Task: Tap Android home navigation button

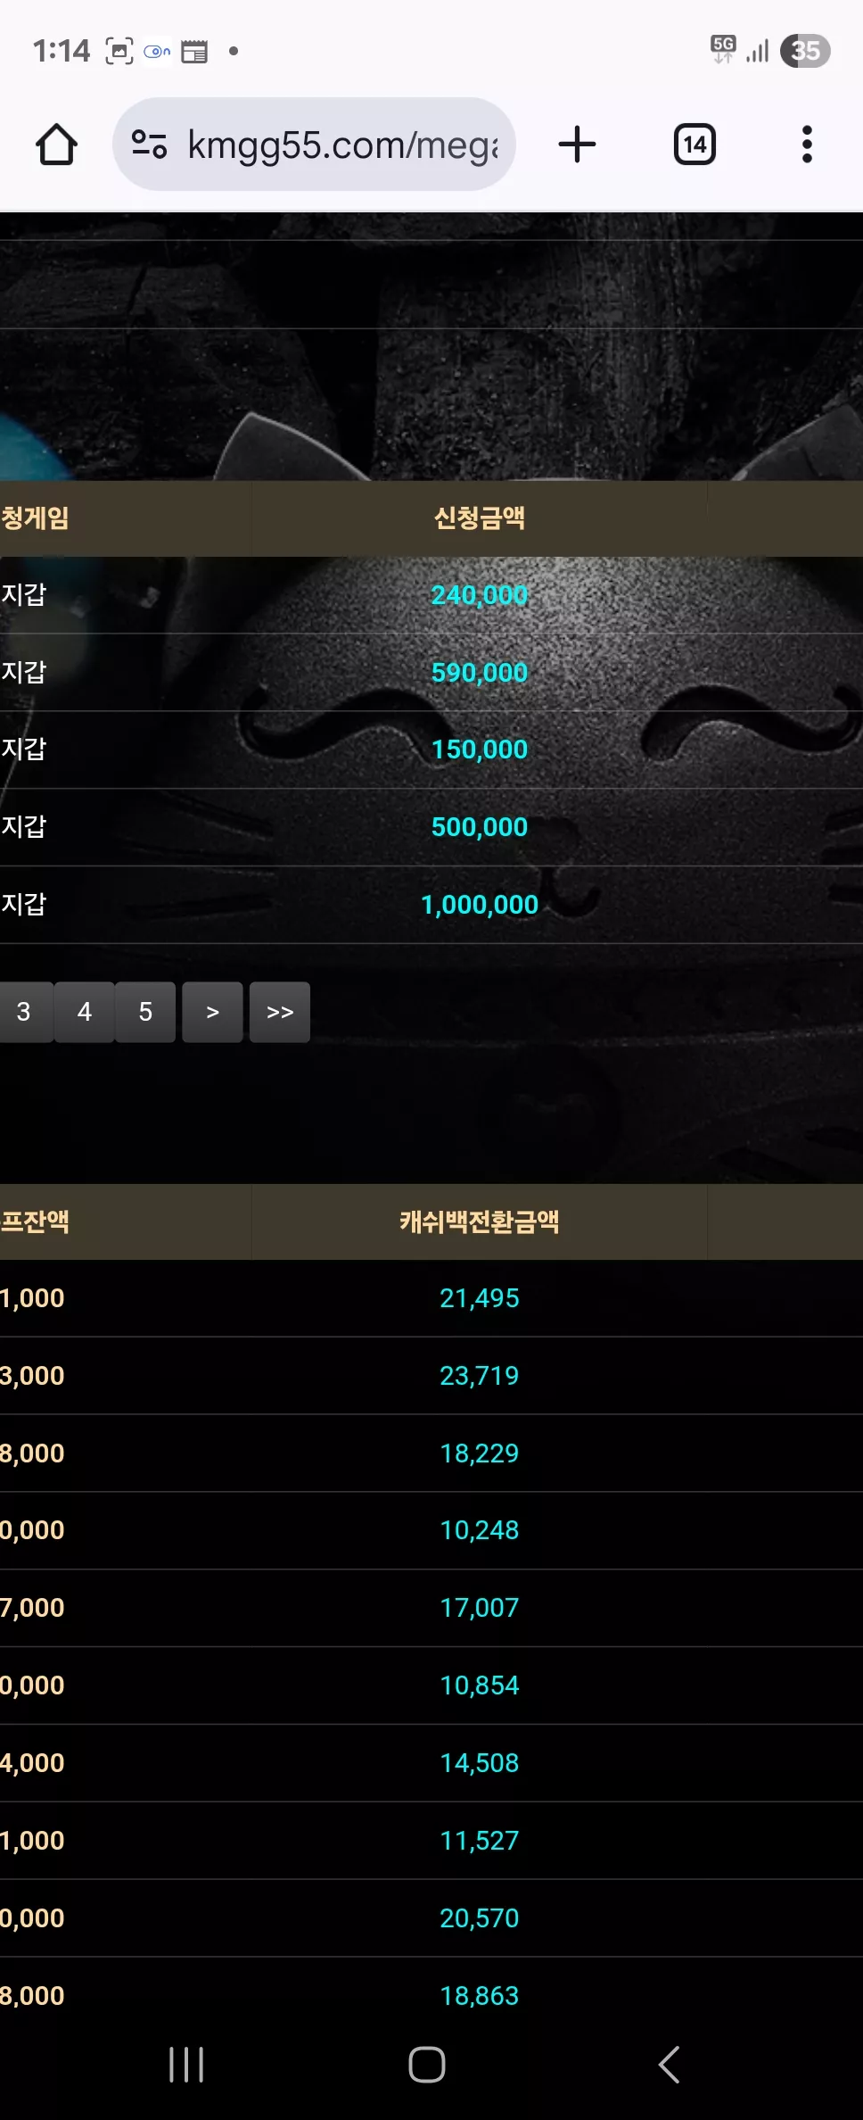Action: 427,2065
